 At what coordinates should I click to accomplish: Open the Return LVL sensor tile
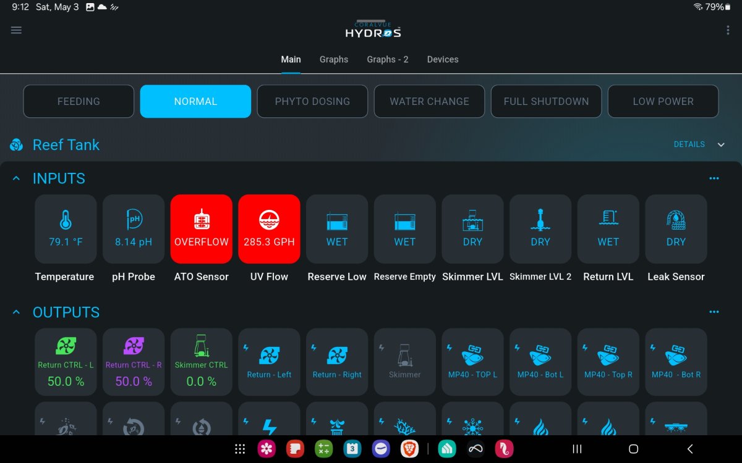(608, 229)
